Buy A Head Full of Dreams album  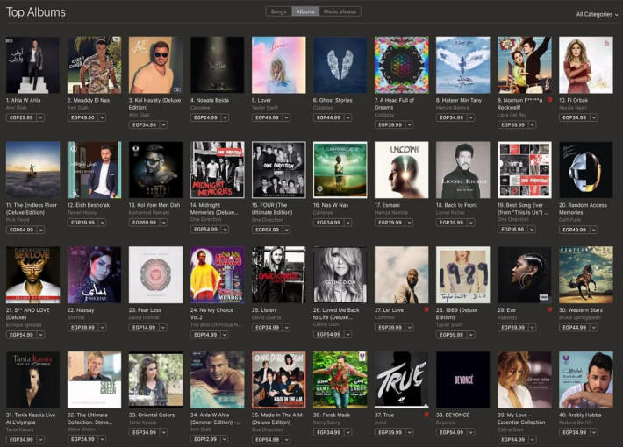pyautogui.click(x=390, y=124)
